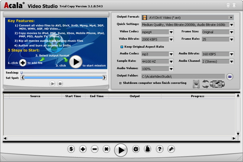Open Audio Channel dropdown
The height and width of the screenshot is (162, 243).
click(232, 62)
